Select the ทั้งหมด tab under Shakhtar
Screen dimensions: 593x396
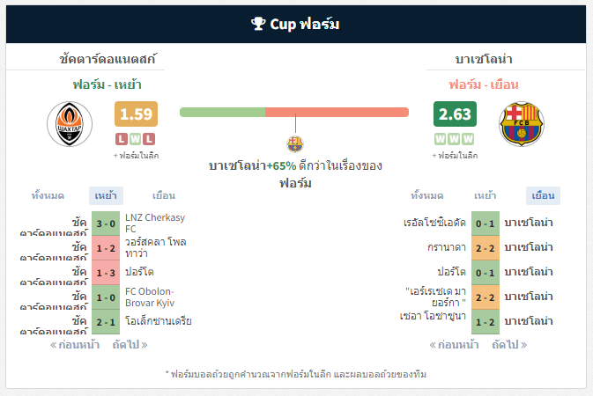tap(48, 195)
